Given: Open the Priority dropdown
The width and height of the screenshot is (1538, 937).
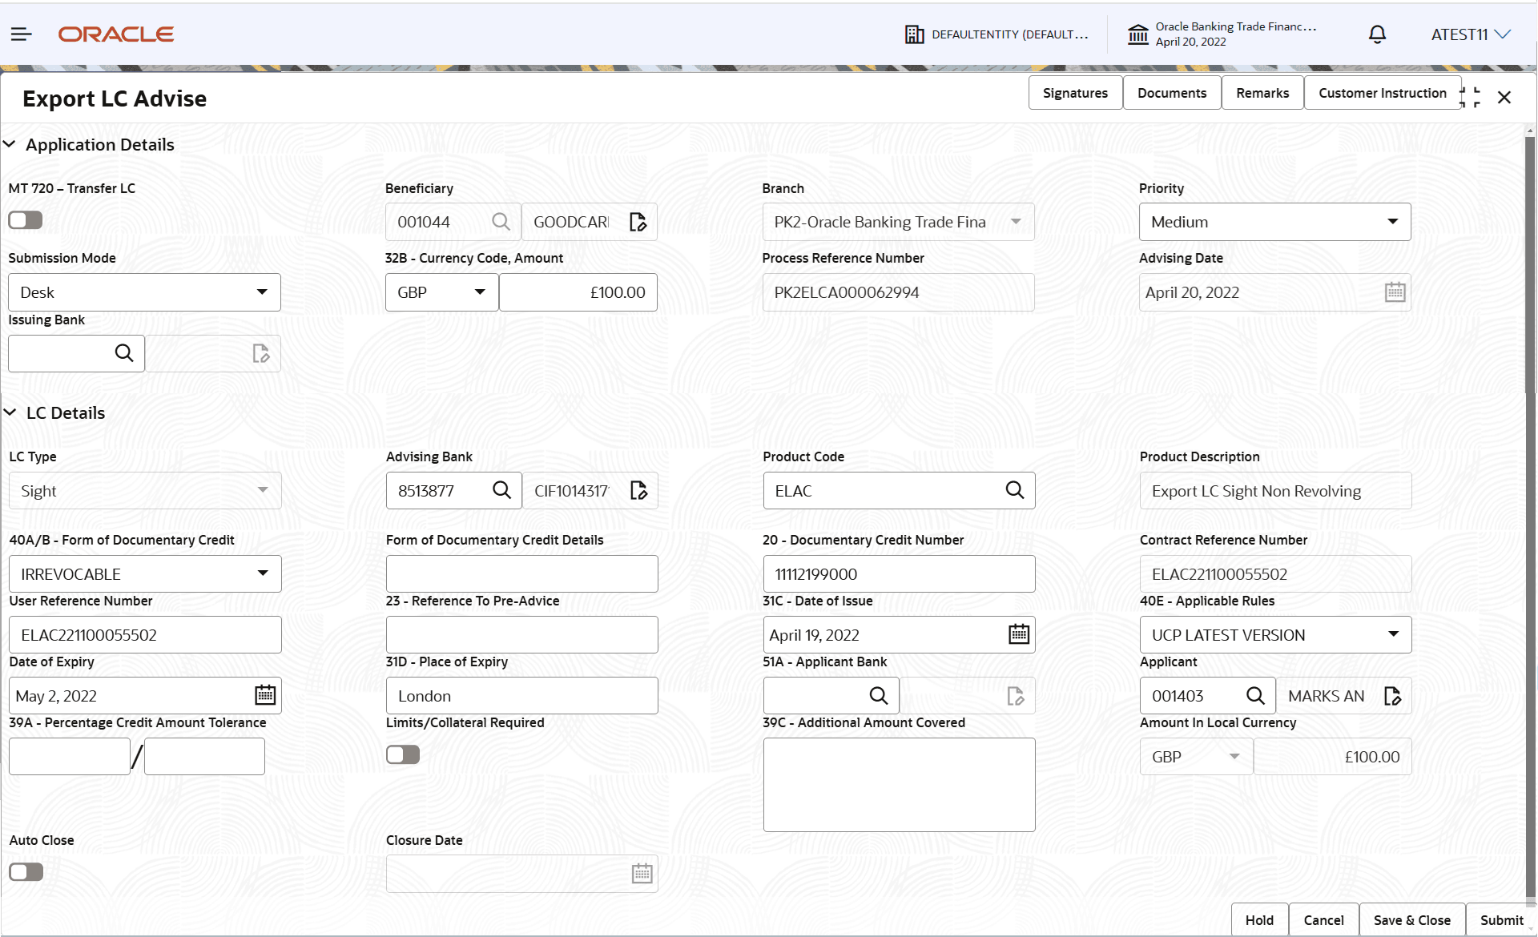Looking at the screenshot, I should (1394, 222).
